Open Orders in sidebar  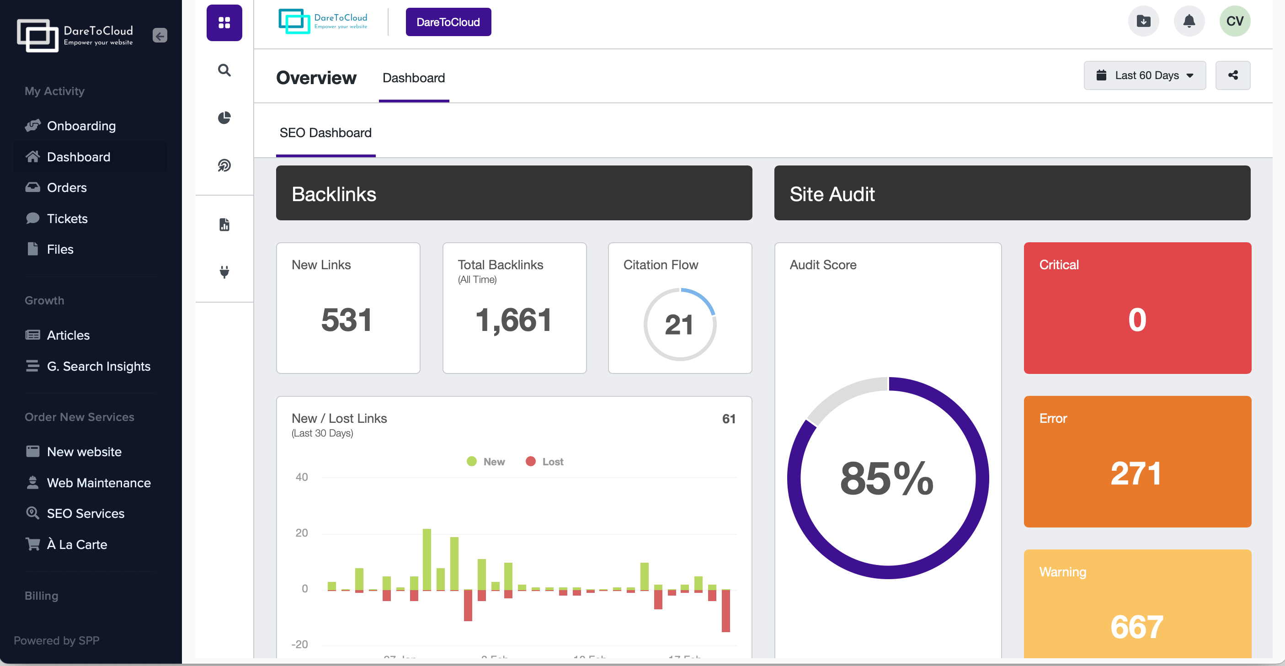pyautogui.click(x=56, y=187)
